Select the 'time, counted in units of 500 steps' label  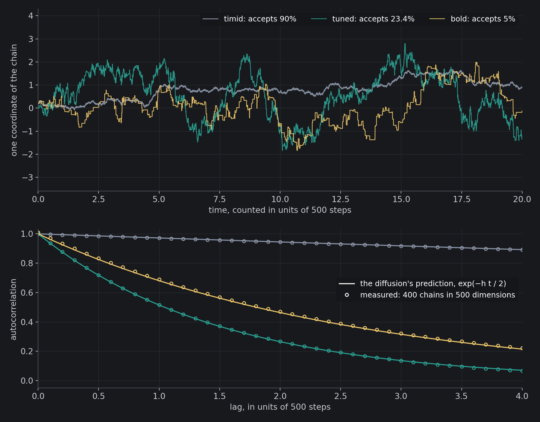280,210
